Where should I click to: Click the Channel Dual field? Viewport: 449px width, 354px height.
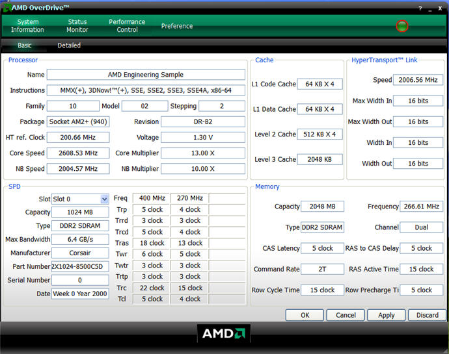(422, 227)
